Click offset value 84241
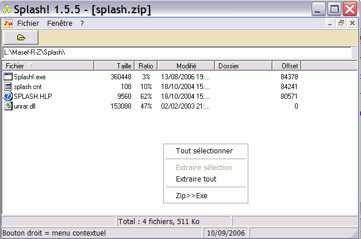The width and height of the screenshot is (361, 239). coord(289,87)
